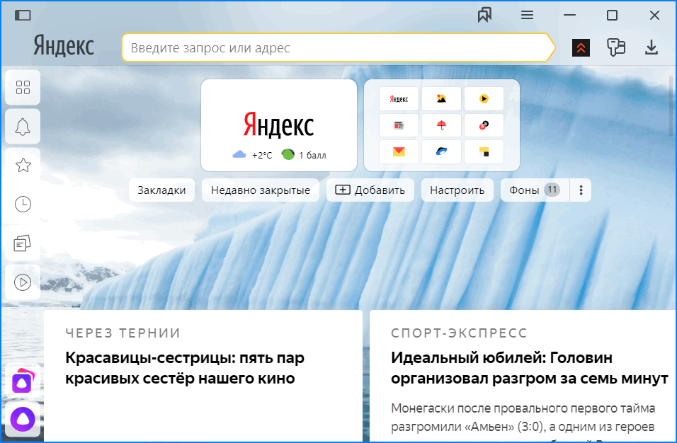The width and height of the screenshot is (677, 443).
Task: Toggle the sidebar panel with top-left icon
Action: 23,15
